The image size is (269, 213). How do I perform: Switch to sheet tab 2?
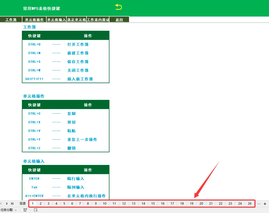(40, 204)
